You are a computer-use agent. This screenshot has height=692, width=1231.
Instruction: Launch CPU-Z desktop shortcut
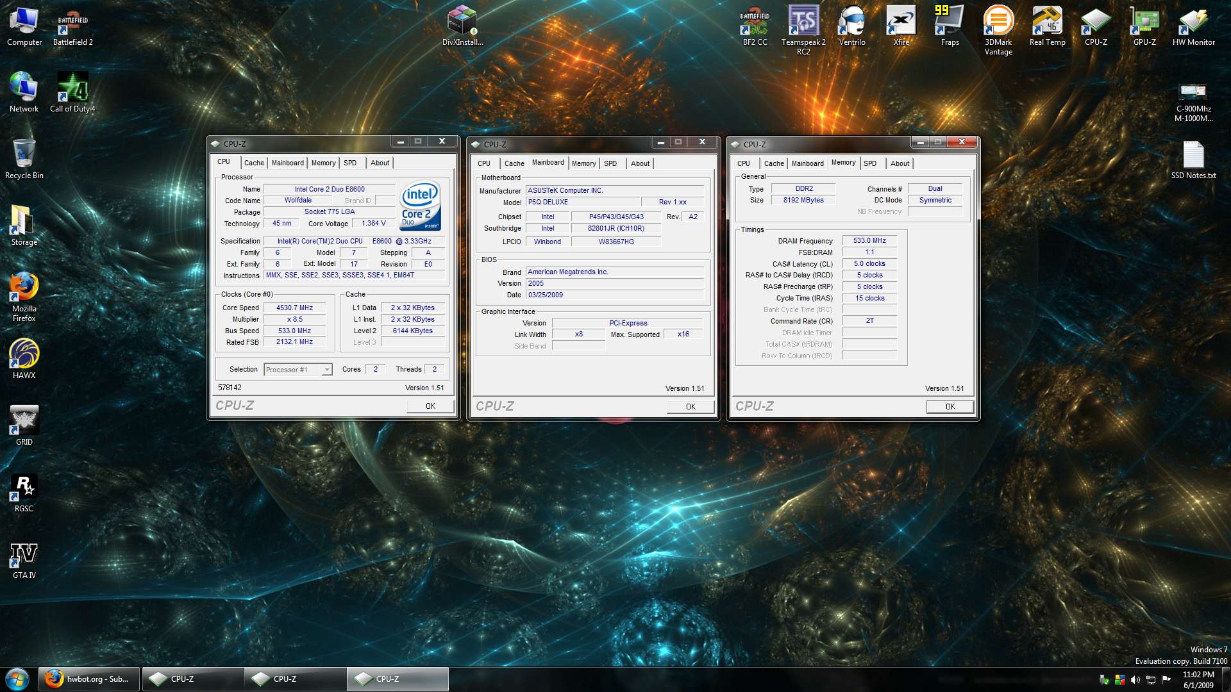tap(1096, 27)
